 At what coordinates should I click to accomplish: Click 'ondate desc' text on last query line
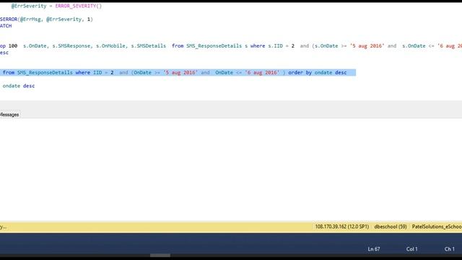coord(19,86)
